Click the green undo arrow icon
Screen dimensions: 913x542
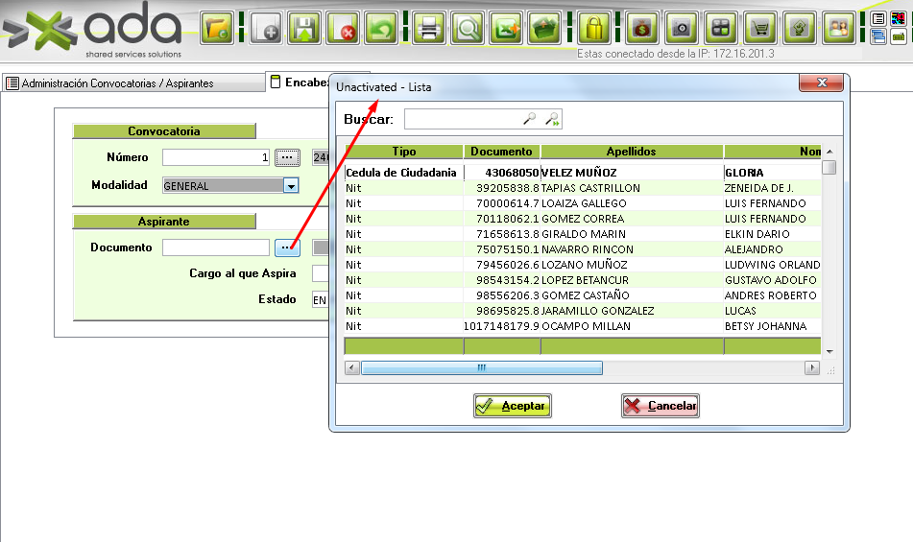(381, 28)
